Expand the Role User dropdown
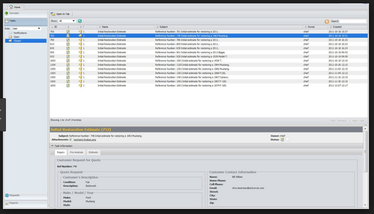 pyautogui.click(x=26, y=28)
